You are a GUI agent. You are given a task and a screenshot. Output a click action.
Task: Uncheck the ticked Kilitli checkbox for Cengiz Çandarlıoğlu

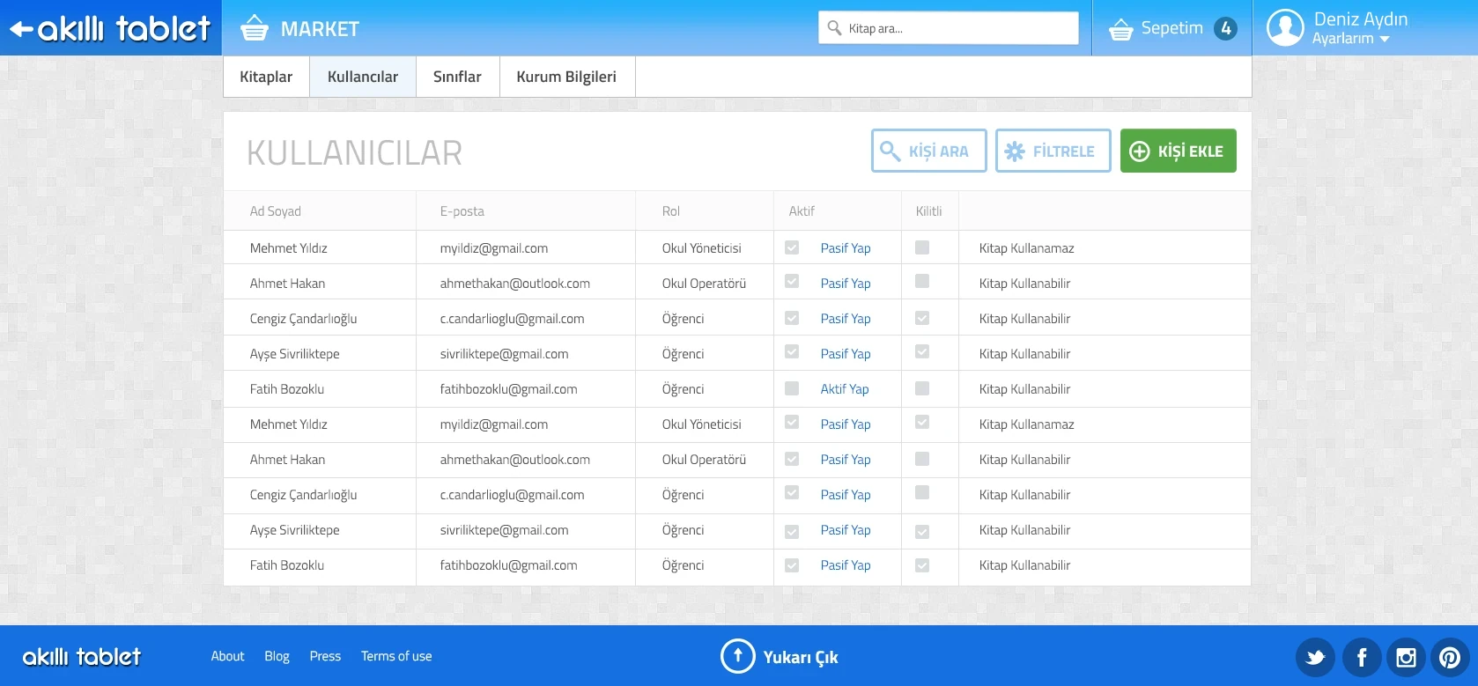pyautogui.click(x=922, y=318)
